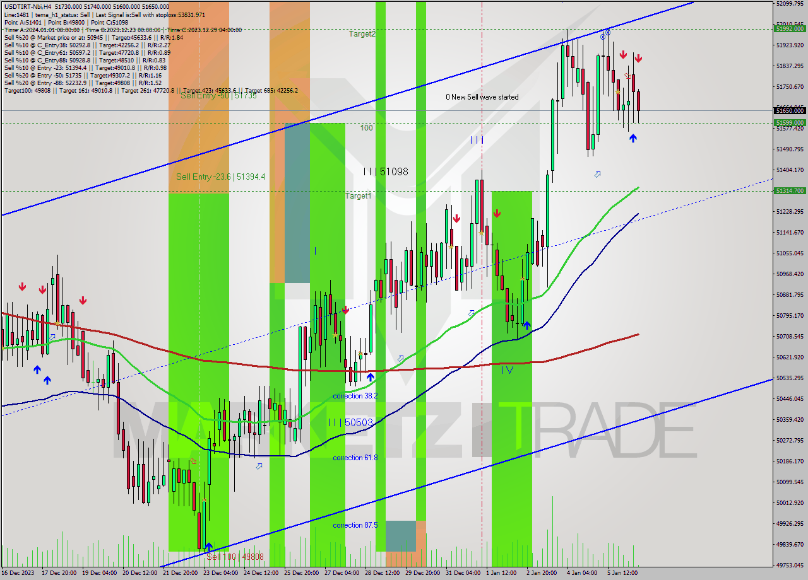Screen dimensions: 808x580
Task: Select the 'I I I 50503' wave label
Action: point(351,422)
